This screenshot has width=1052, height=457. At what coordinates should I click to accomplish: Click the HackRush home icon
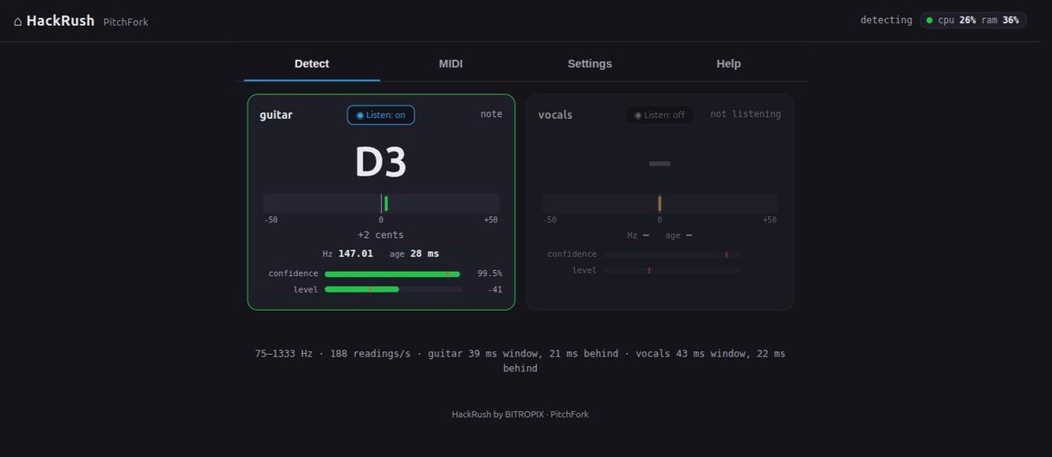coord(18,21)
